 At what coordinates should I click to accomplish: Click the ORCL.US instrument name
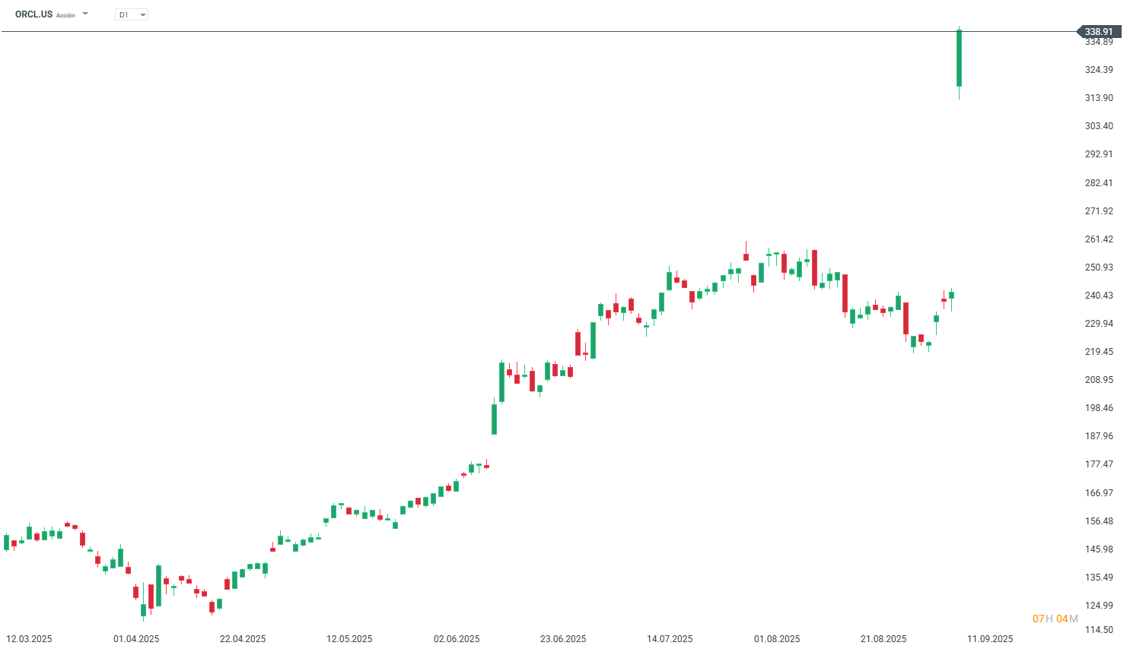click(x=33, y=14)
